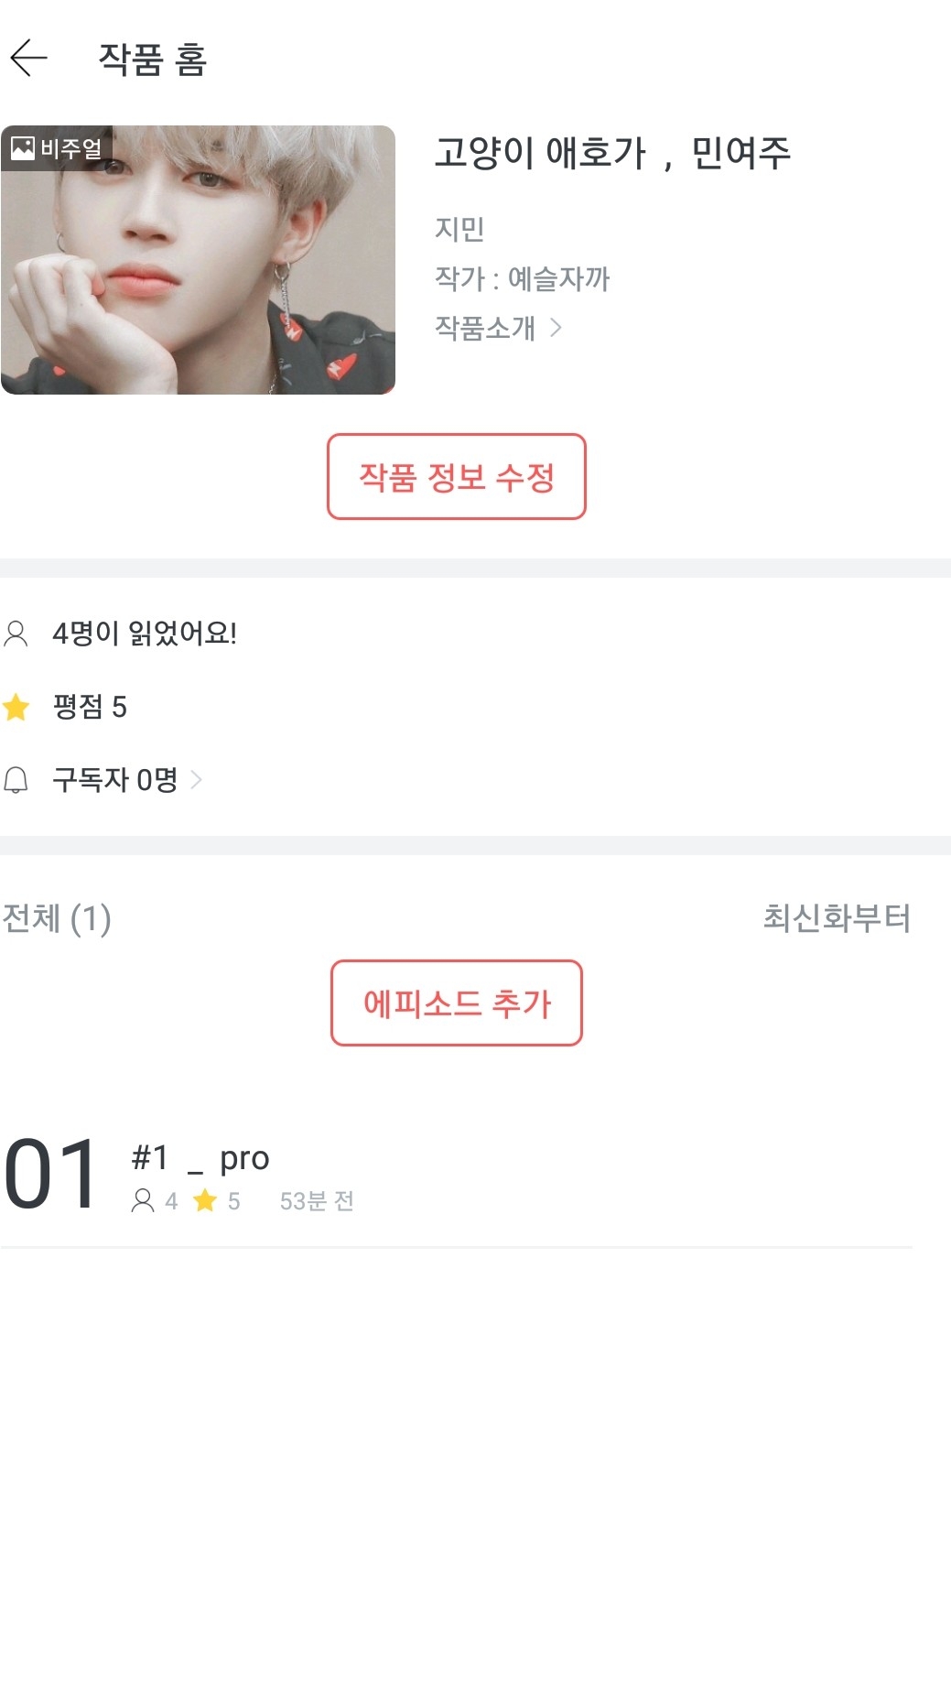The width and height of the screenshot is (951, 1691).
Task: Select the 전체 (1) episode tab
Action: pos(57,918)
